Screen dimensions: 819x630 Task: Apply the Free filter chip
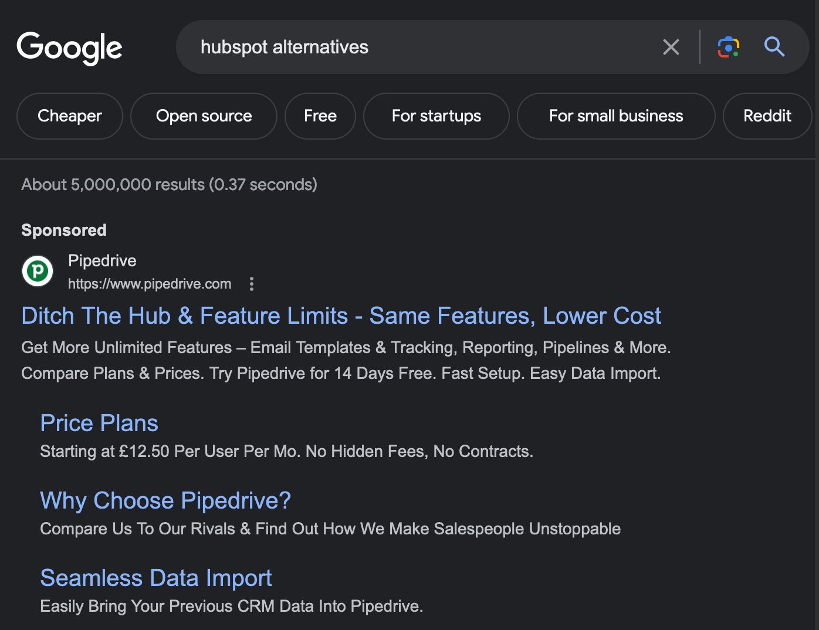tap(320, 116)
